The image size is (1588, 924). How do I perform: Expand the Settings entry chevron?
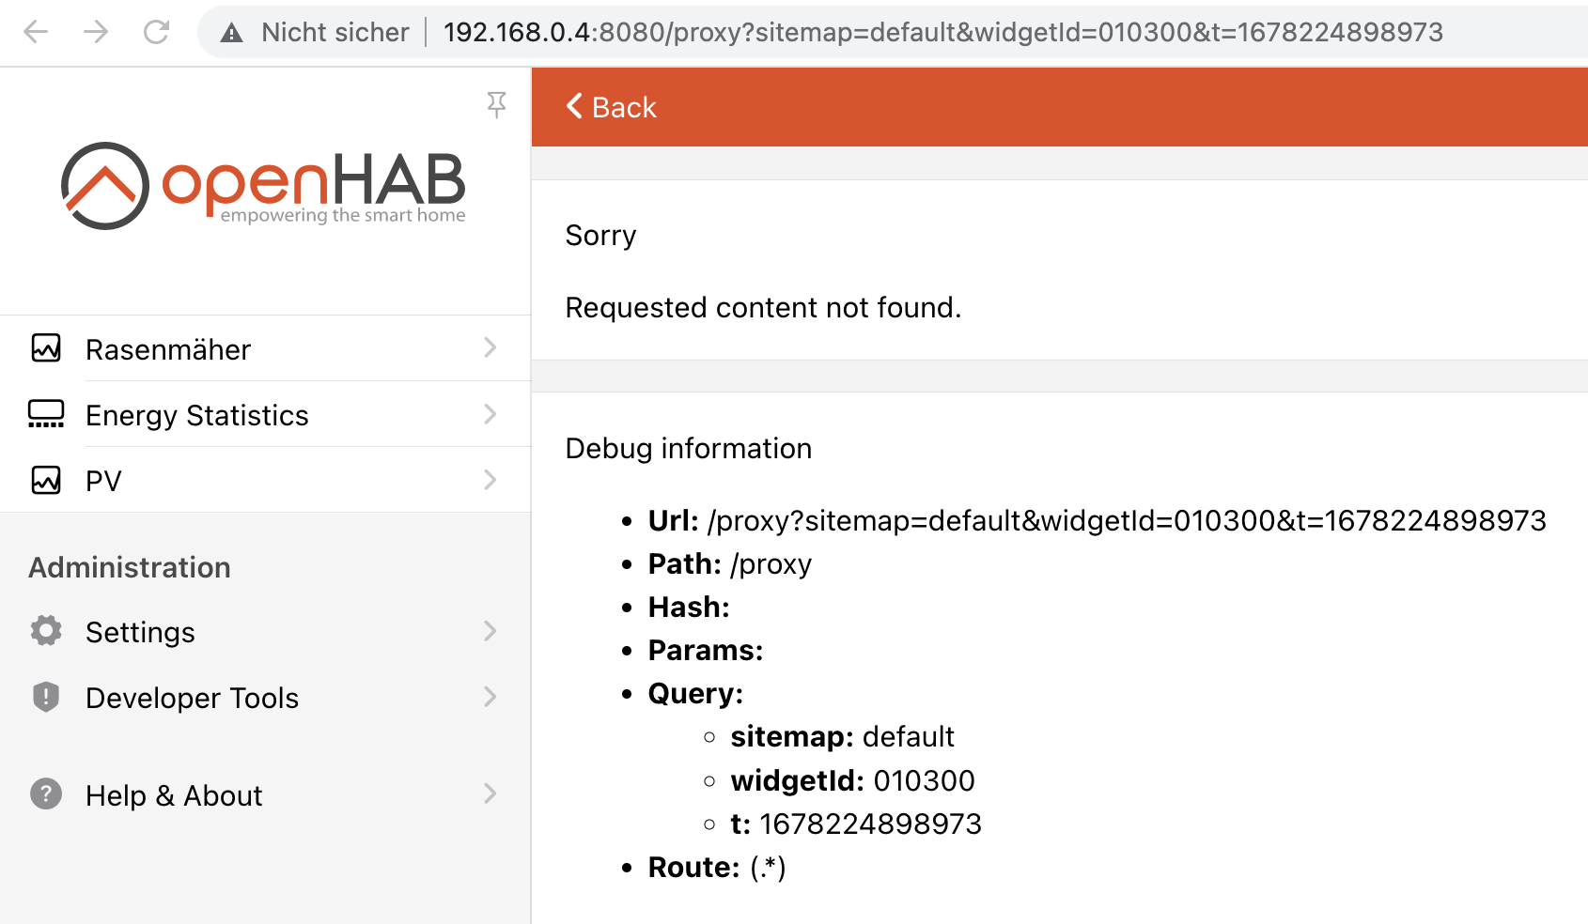click(490, 631)
